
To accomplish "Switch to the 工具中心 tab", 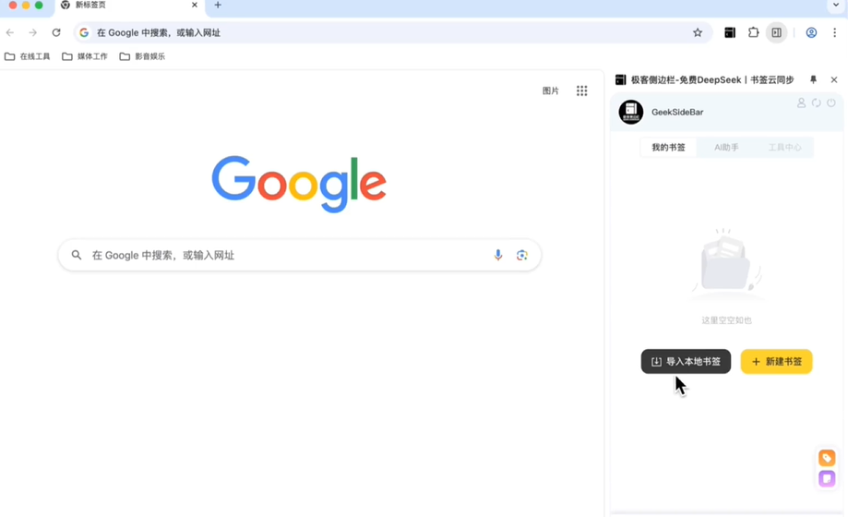I will coord(784,147).
